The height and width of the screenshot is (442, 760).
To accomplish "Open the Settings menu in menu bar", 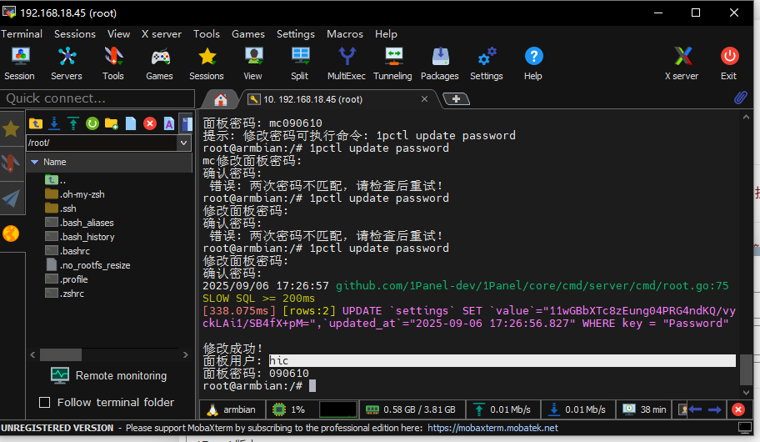I will (x=296, y=34).
